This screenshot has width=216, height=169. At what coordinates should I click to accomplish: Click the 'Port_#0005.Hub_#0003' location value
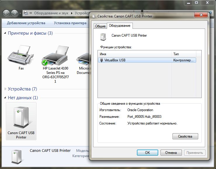coord(144,117)
